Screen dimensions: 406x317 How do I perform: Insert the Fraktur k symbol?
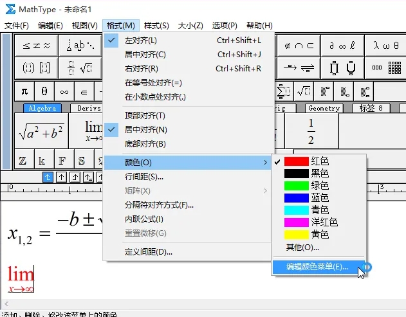pyautogui.click(x=44, y=159)
